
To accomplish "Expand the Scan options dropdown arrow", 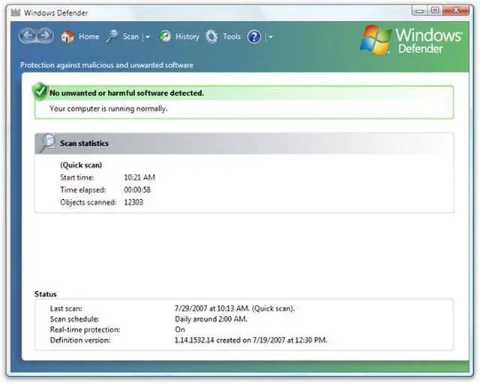I will [148, 37].
